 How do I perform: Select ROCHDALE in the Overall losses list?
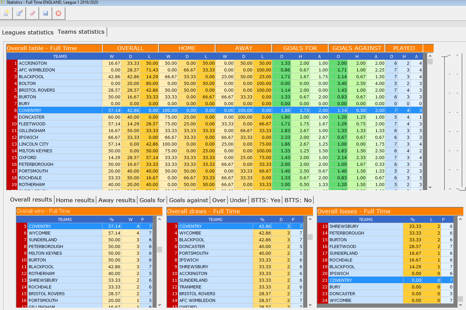click(x=385, y=260)
